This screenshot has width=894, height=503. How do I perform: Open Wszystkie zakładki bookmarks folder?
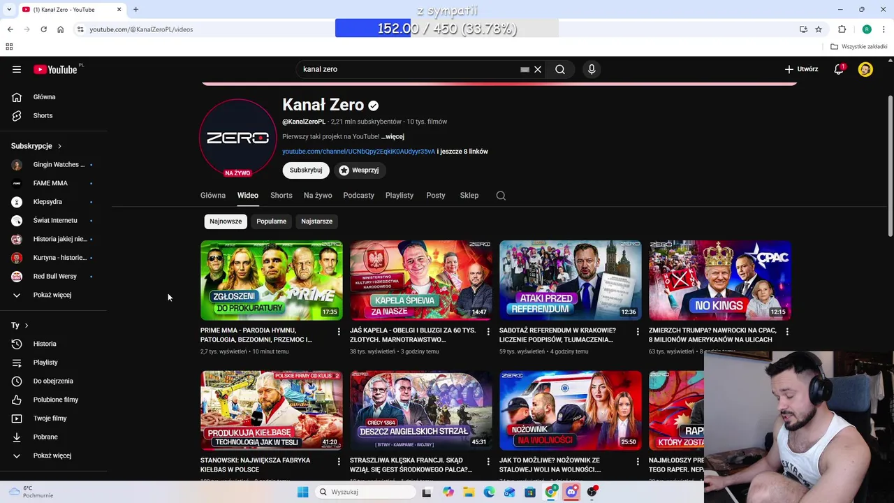click(859, 47)
